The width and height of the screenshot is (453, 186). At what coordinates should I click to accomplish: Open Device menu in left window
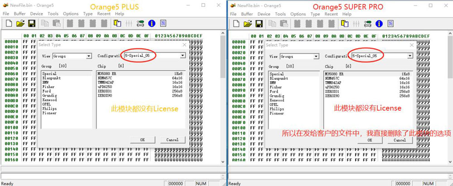(x=36, y=14)
